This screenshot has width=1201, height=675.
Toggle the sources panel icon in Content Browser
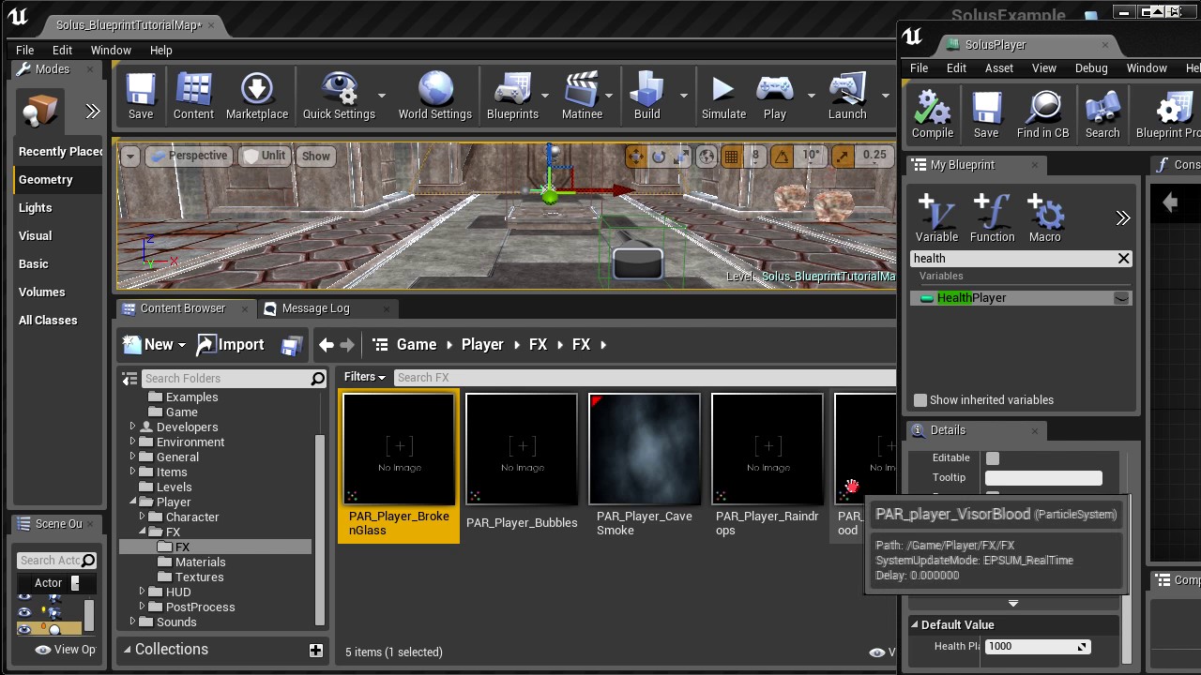pos(129,378)
